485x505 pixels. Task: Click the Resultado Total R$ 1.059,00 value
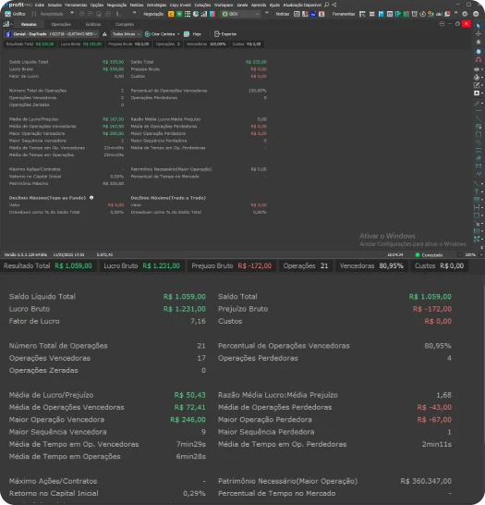(x=73, y=265)
